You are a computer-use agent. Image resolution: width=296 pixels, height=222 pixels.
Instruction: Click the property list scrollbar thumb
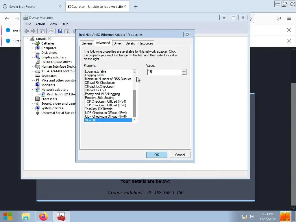point(135,103)
